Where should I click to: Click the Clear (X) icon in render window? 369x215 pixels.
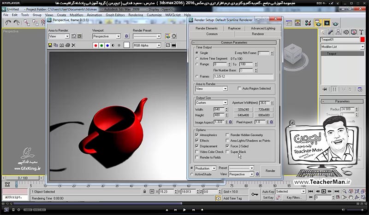(74, 45)
